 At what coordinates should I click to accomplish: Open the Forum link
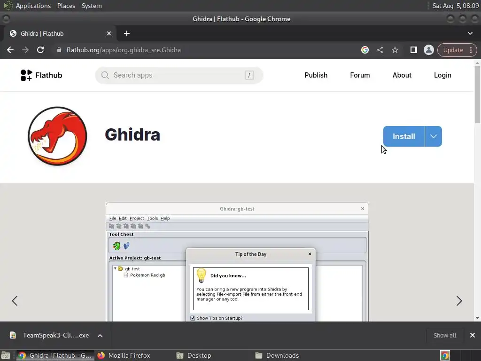click(360, 75)
